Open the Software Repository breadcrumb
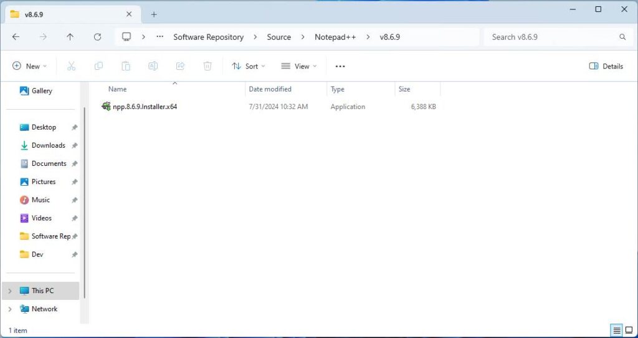 tap(208, 37)
